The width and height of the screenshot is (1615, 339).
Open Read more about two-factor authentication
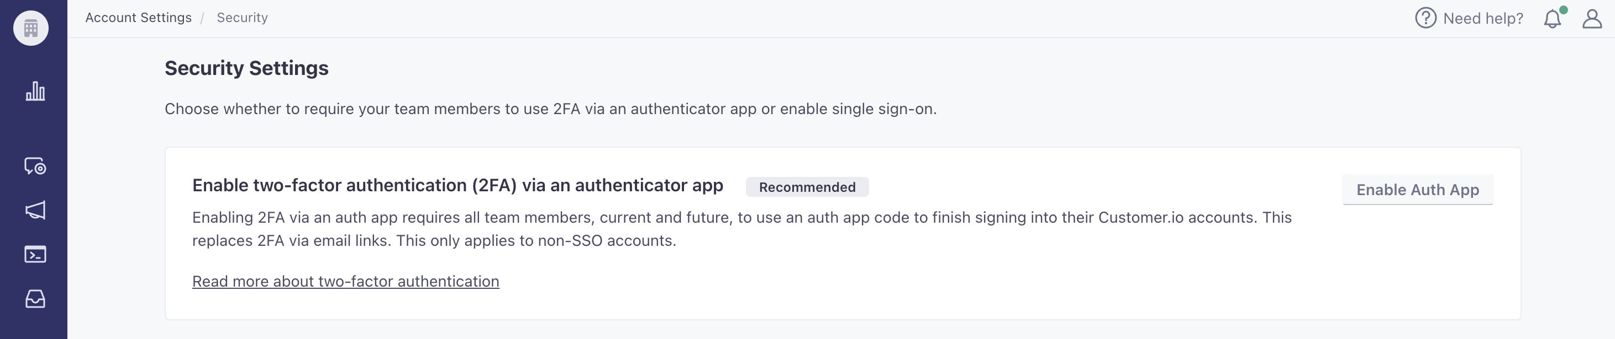(x=345, y=282)
